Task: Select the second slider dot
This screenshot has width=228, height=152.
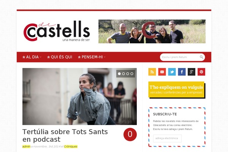Action: (123, 74)
